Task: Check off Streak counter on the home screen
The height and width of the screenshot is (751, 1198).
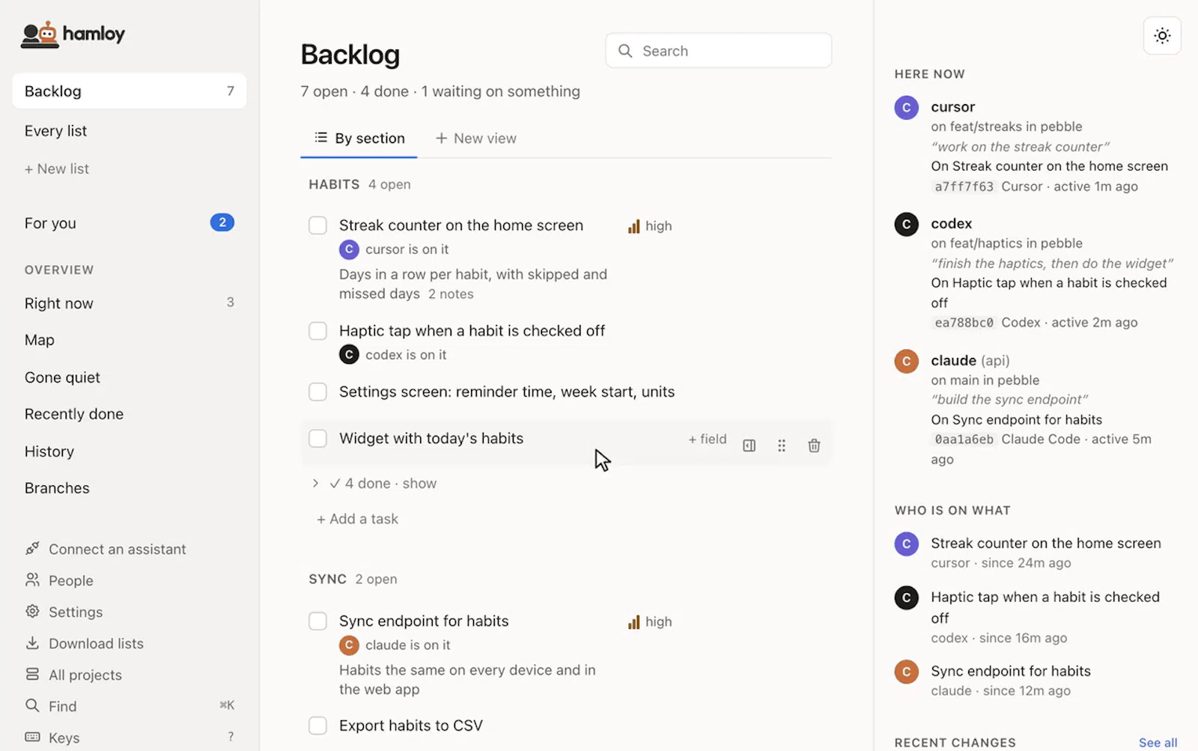Action: coord(317,225)
